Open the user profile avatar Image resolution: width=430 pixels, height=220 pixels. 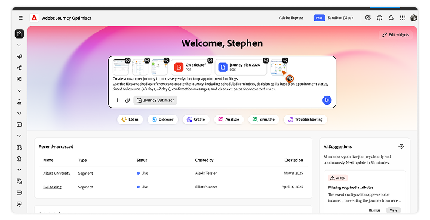click(413, 18)
